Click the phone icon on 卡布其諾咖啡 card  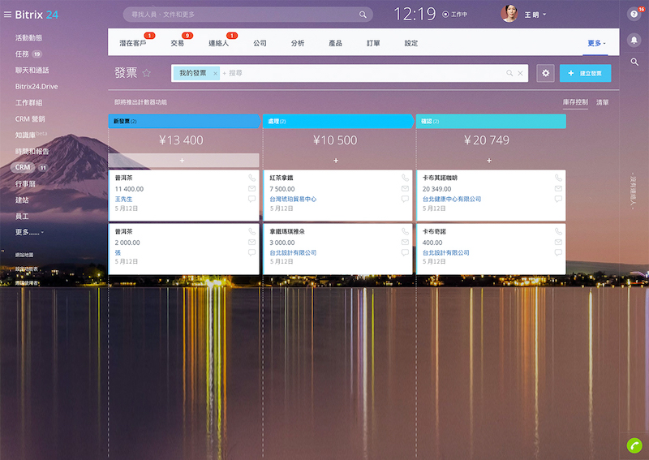coord(558,178)
